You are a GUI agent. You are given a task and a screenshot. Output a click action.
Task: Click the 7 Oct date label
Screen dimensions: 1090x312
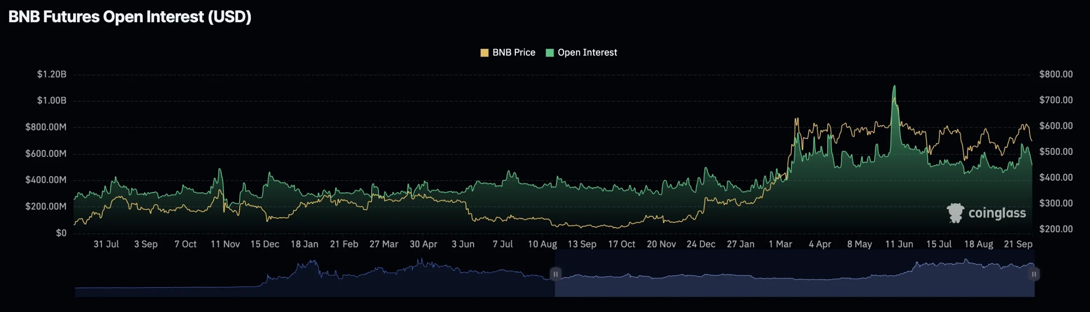[186, 244]
